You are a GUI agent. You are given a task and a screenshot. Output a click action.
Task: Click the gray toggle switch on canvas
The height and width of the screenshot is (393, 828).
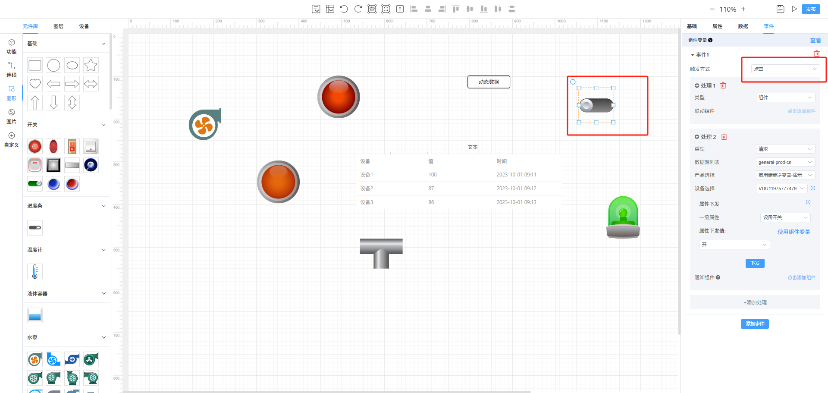(x=596, y=105)
